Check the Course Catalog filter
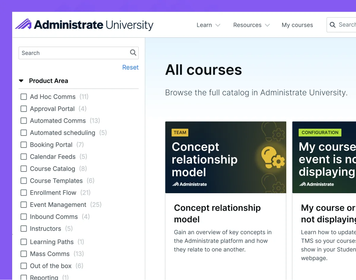Viewport: 356px width, 280px height. (x=24, y=169)
